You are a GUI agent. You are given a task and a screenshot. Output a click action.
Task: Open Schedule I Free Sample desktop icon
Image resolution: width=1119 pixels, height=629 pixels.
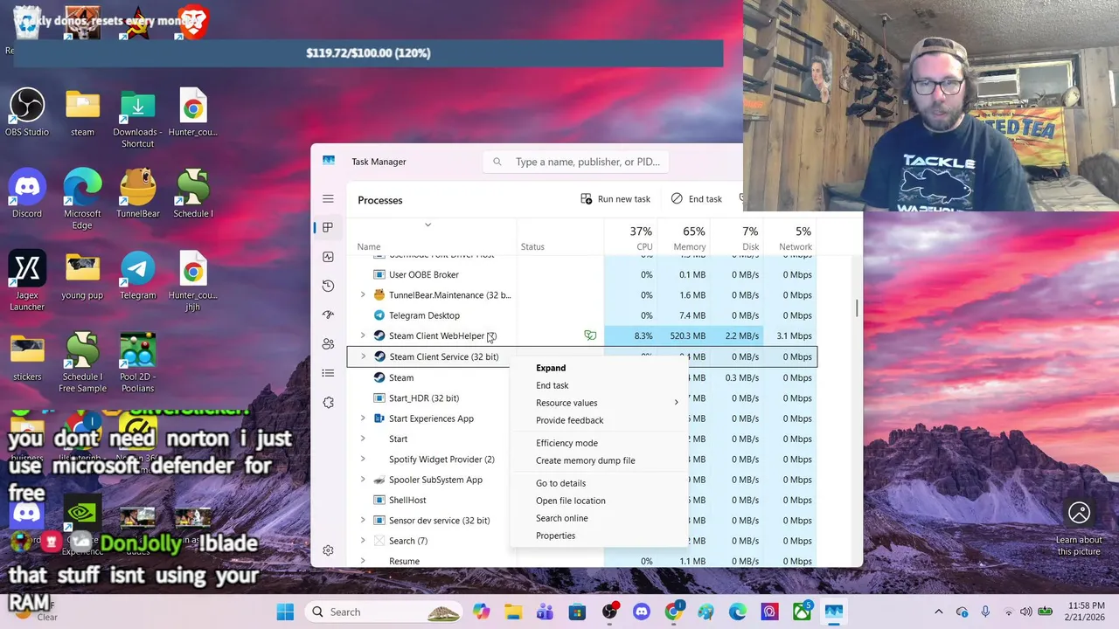[x=82, y=363]
